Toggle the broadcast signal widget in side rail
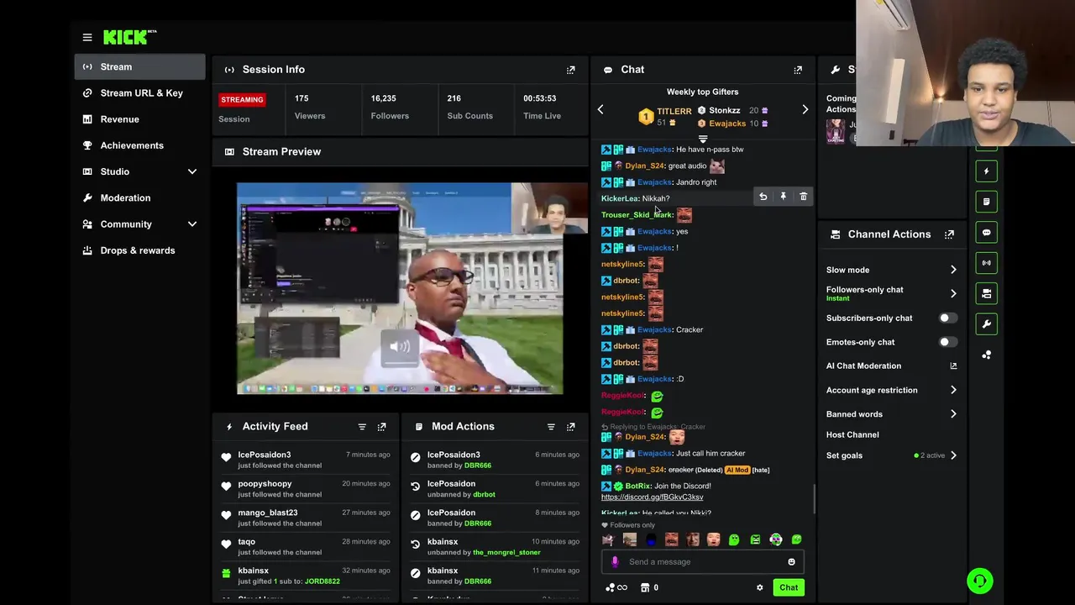 pyautogui.click(x=987, y=263)
